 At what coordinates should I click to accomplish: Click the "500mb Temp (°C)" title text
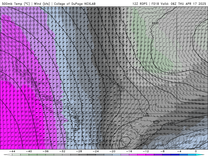coord(16,4)
